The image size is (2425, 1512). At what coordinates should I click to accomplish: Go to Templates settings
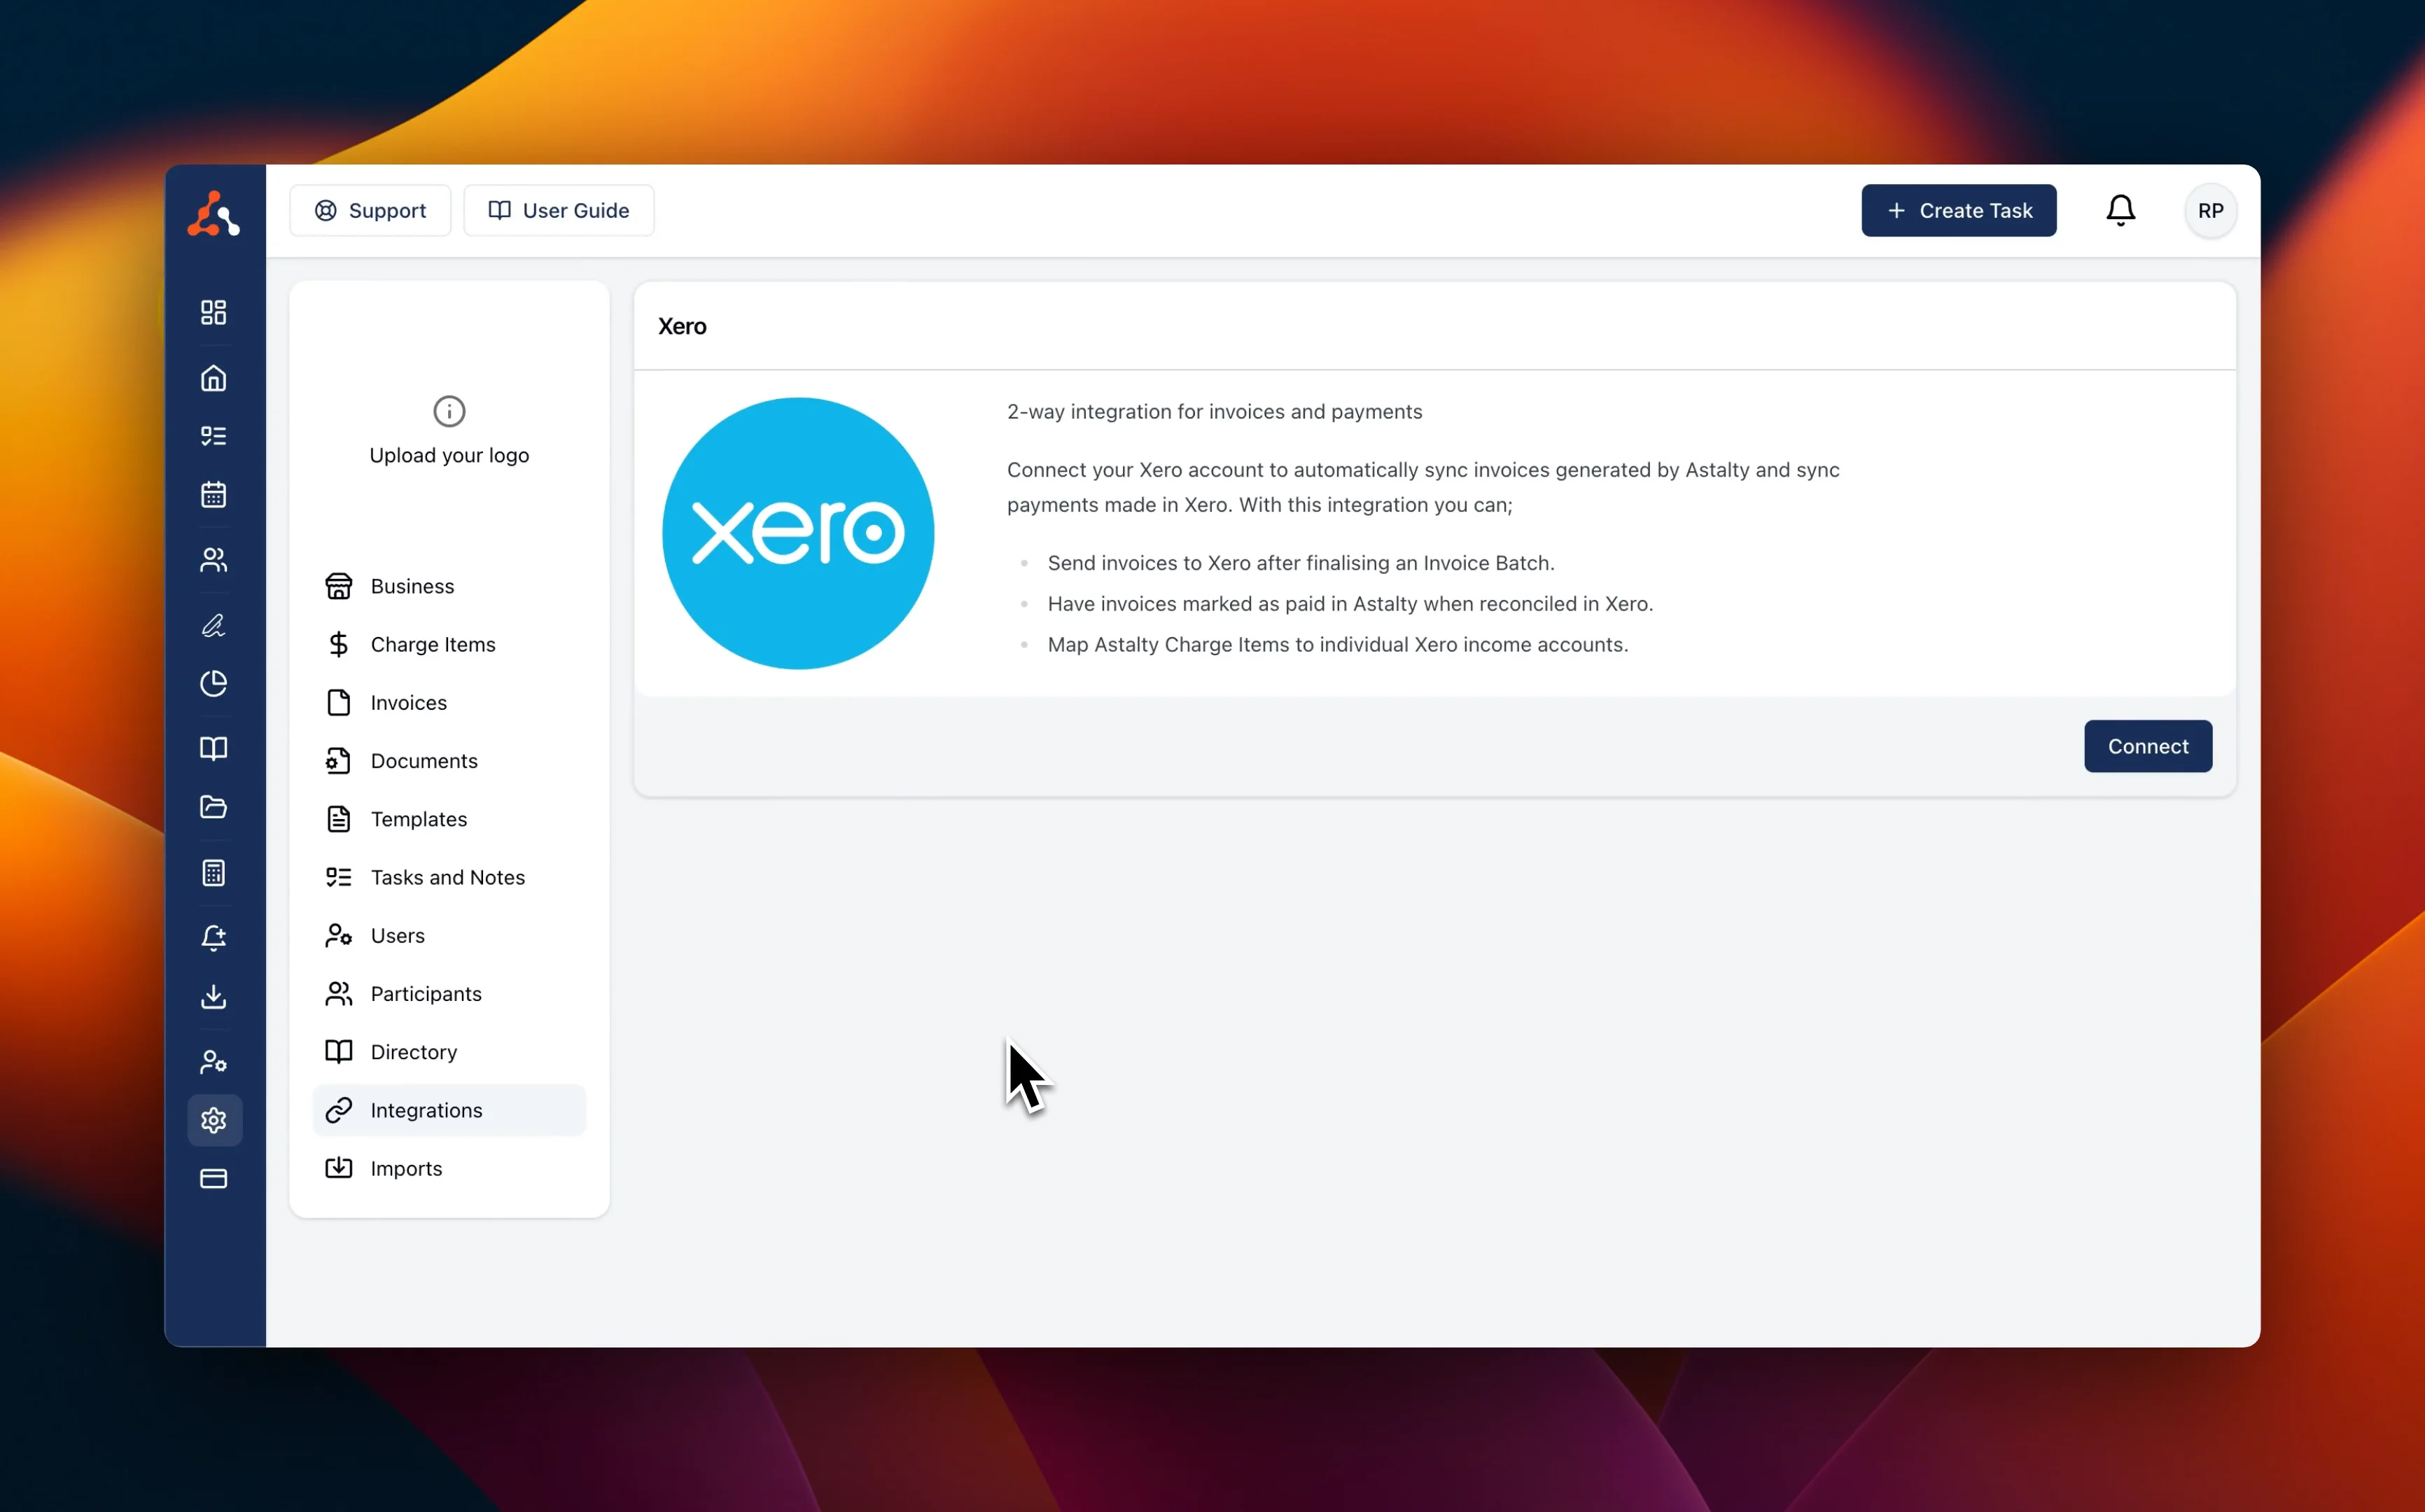point(449,819)
